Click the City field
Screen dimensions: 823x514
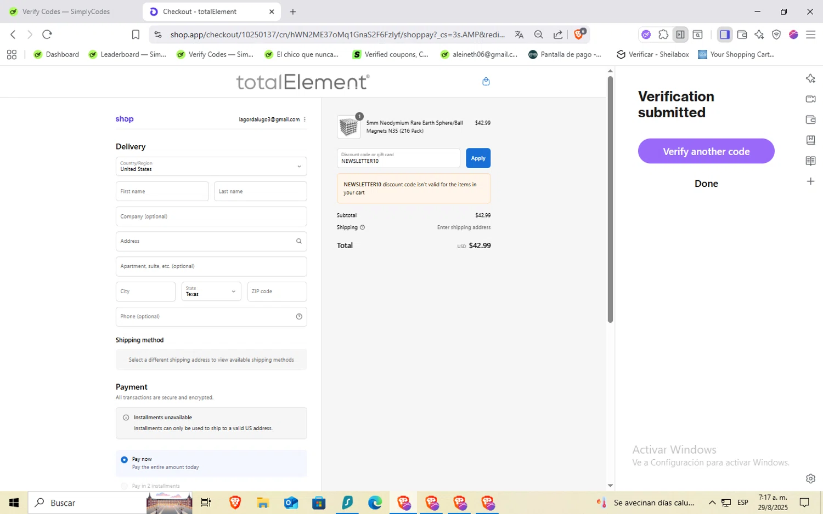click(145, 292)
